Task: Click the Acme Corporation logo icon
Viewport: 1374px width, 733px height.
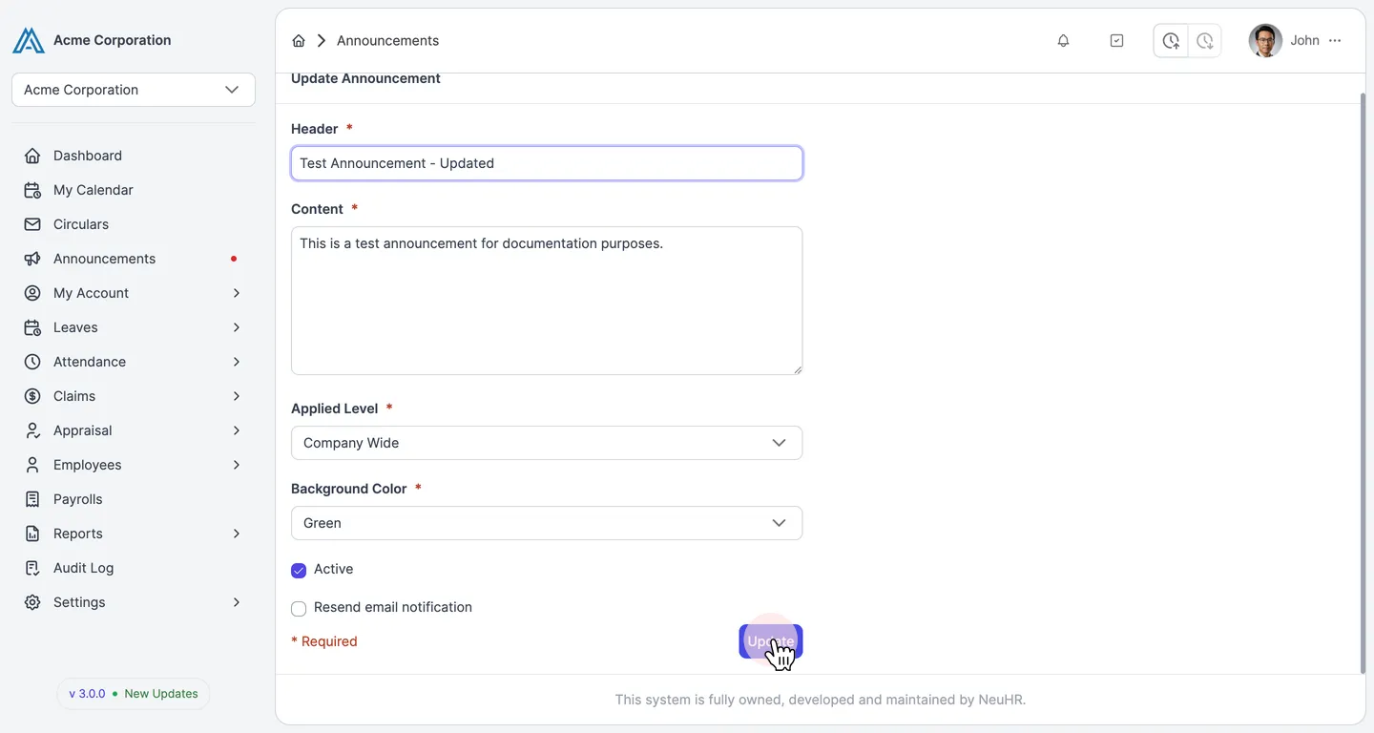Action: pyautogui.click(x=29, y=40)
